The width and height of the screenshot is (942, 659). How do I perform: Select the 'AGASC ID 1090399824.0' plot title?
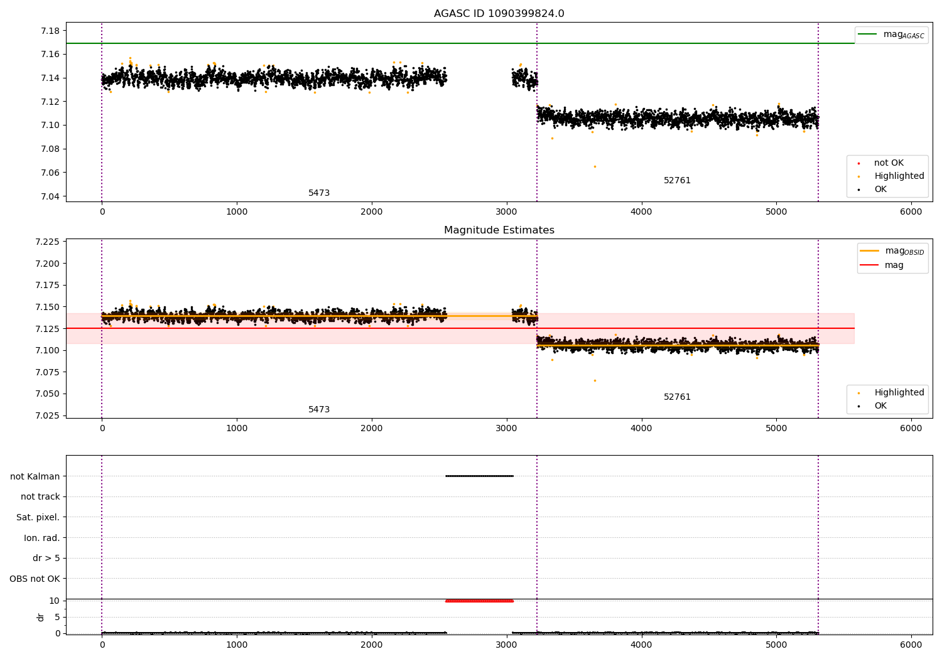point(499,14)
